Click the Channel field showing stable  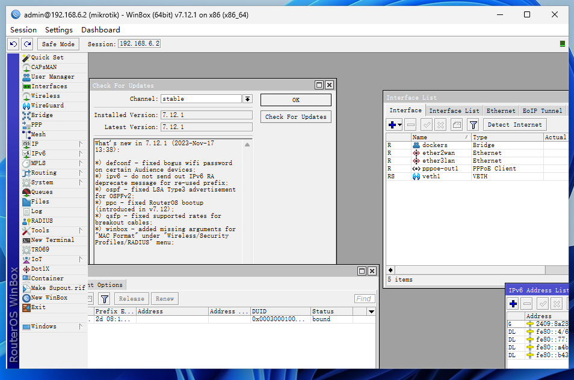pyautogui.click(x=201, y=99)
